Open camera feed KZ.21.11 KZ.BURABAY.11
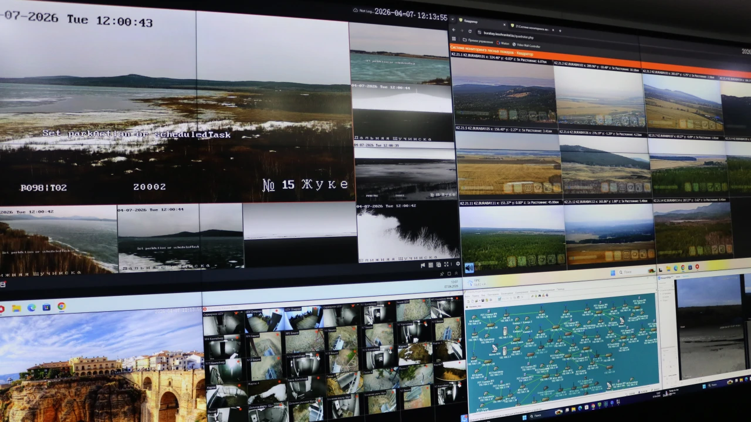 click(512, 235)
